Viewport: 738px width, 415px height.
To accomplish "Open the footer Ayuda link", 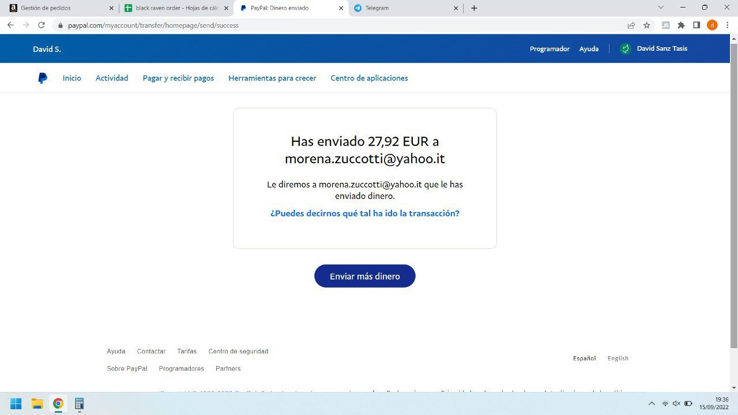I will (116, 351).
